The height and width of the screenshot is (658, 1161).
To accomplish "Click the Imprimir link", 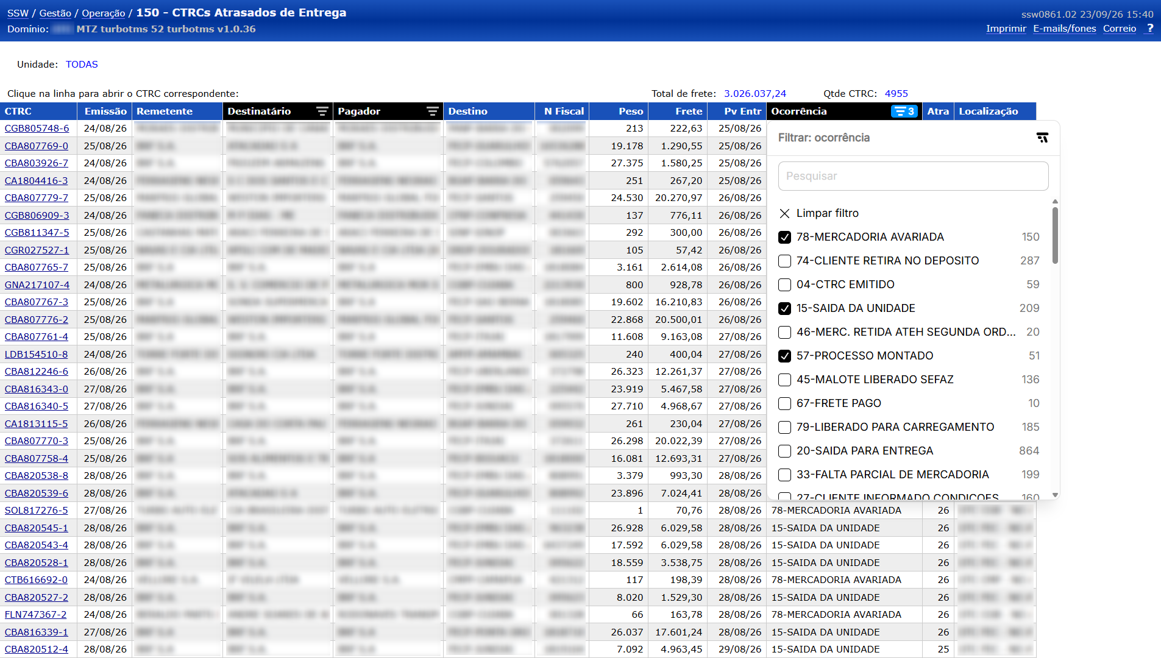I will [1006, 29].
